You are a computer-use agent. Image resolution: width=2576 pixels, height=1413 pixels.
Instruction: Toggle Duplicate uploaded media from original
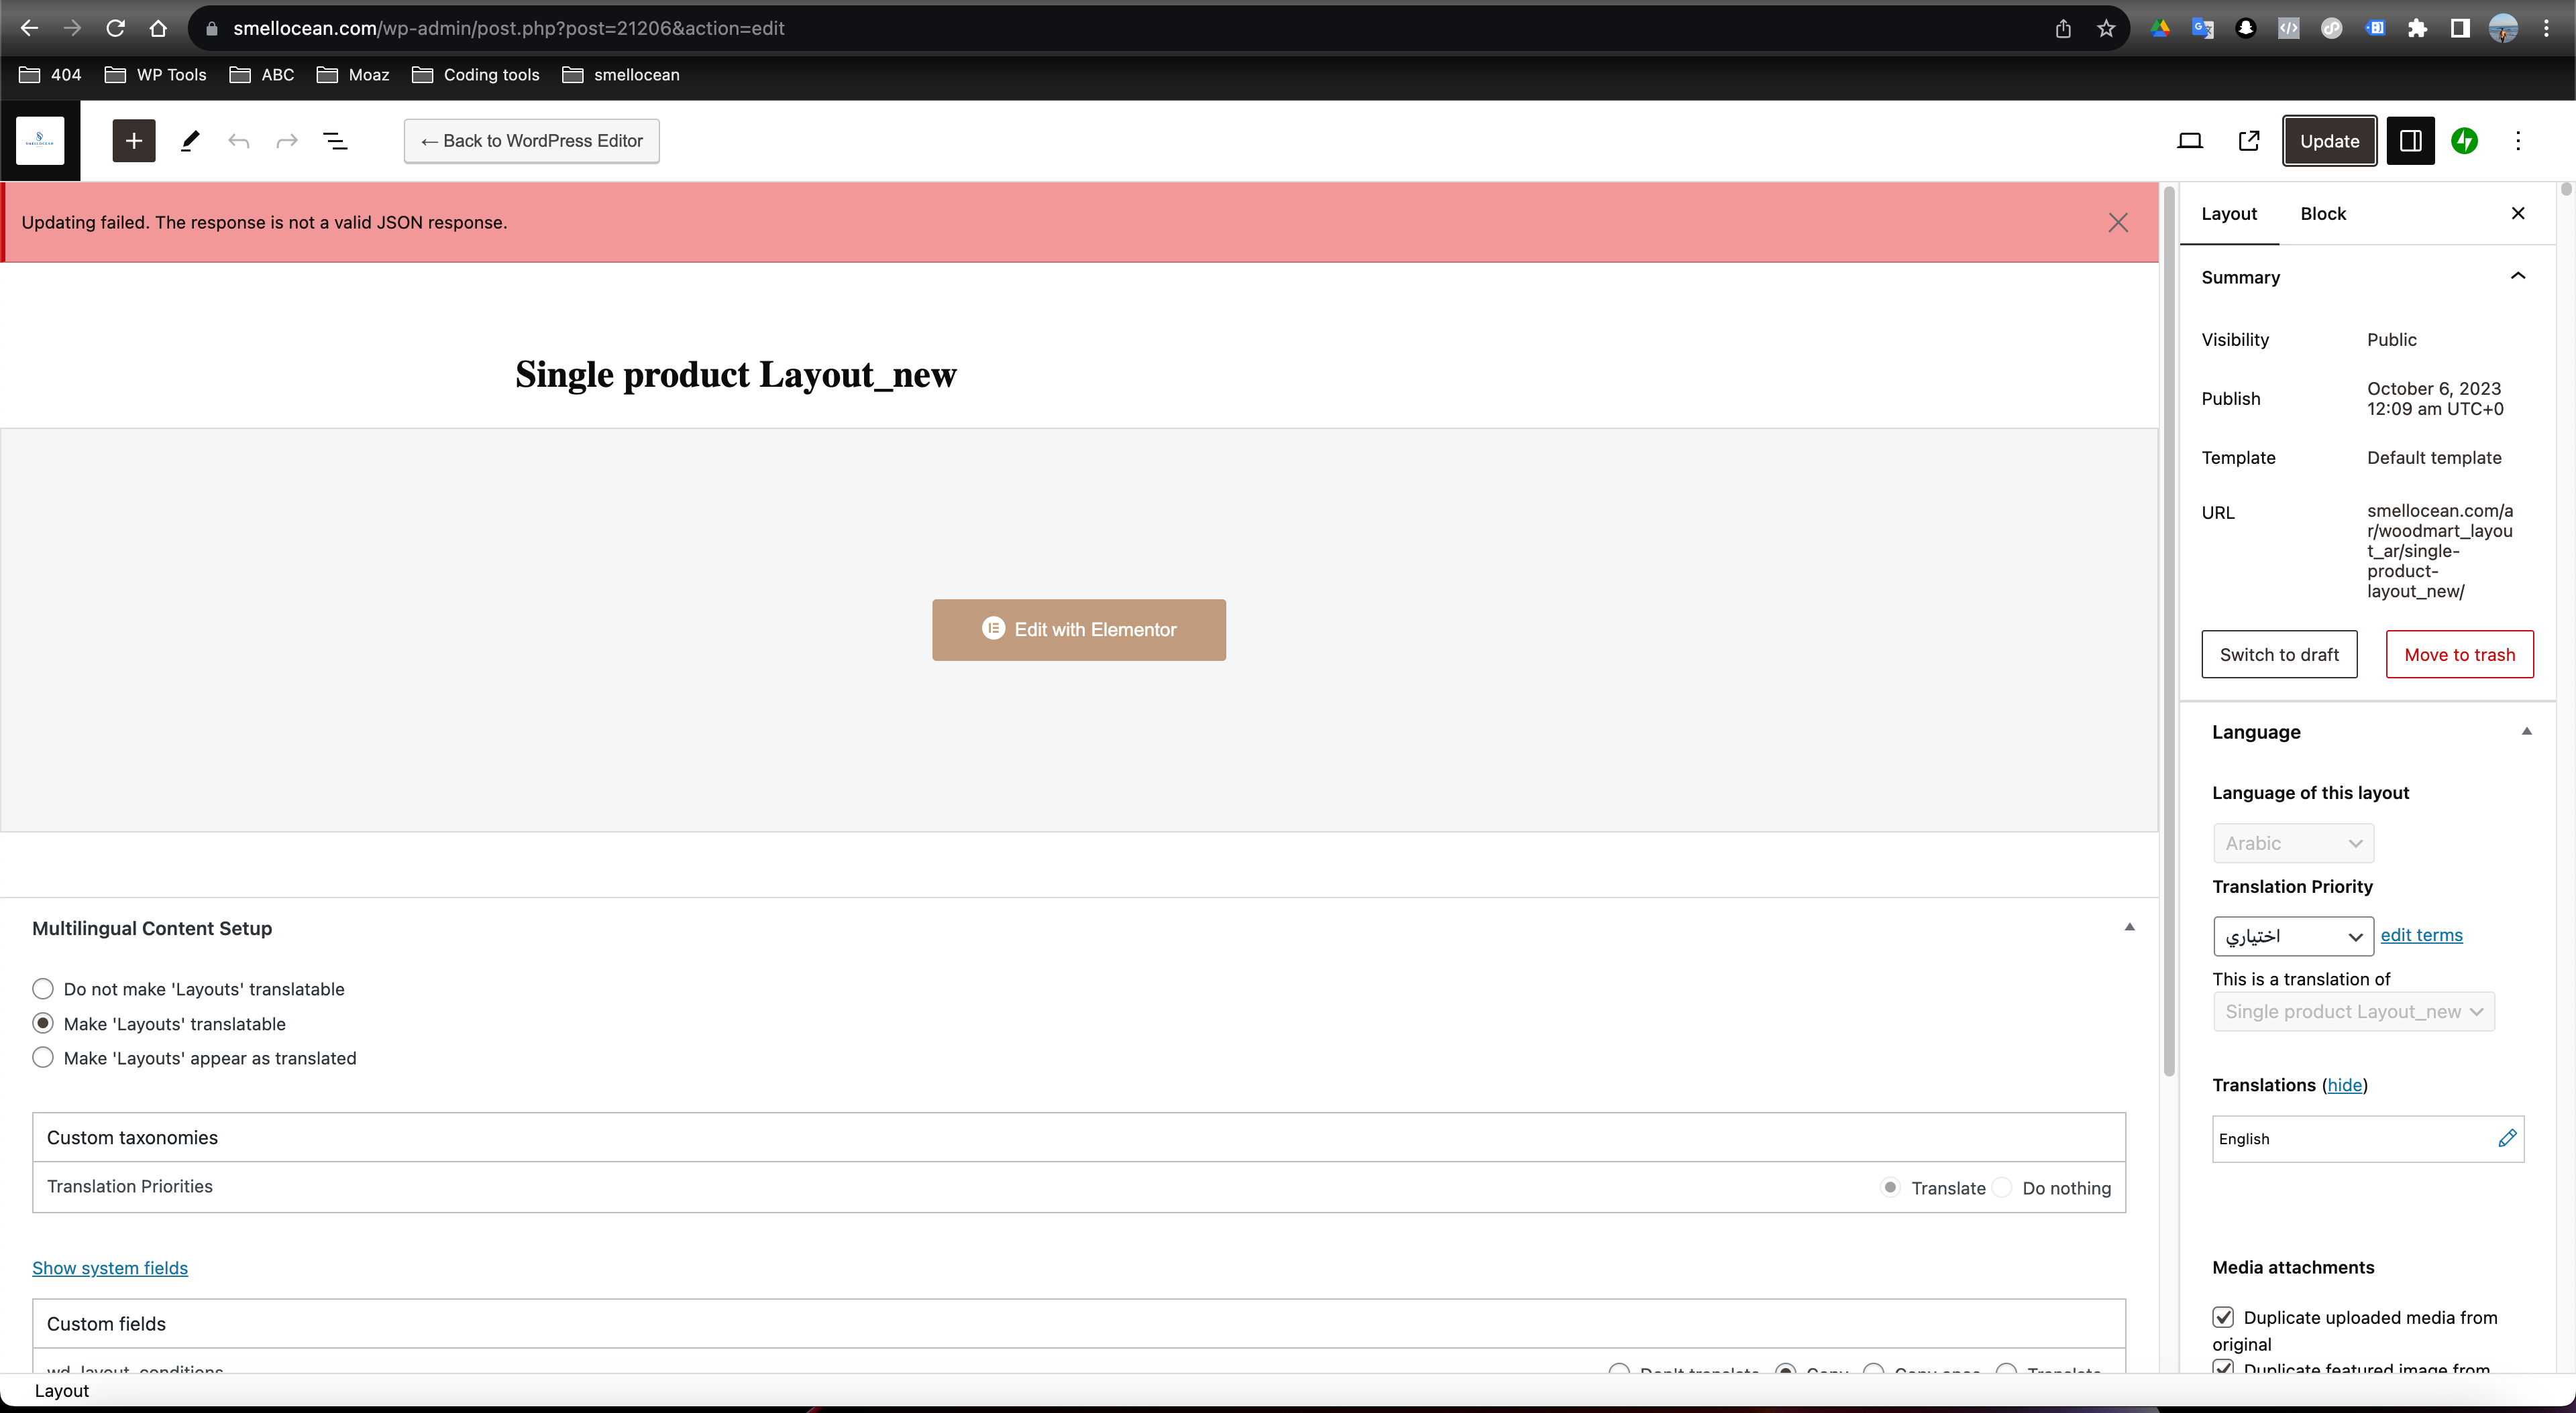(x=2223, y=1317)
